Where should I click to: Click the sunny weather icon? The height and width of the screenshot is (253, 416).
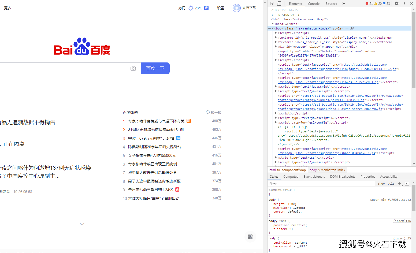tap(191, 8)
